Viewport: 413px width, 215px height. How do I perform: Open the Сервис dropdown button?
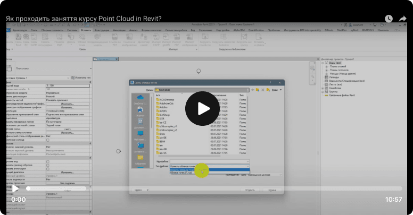click(x=141, y=190)
